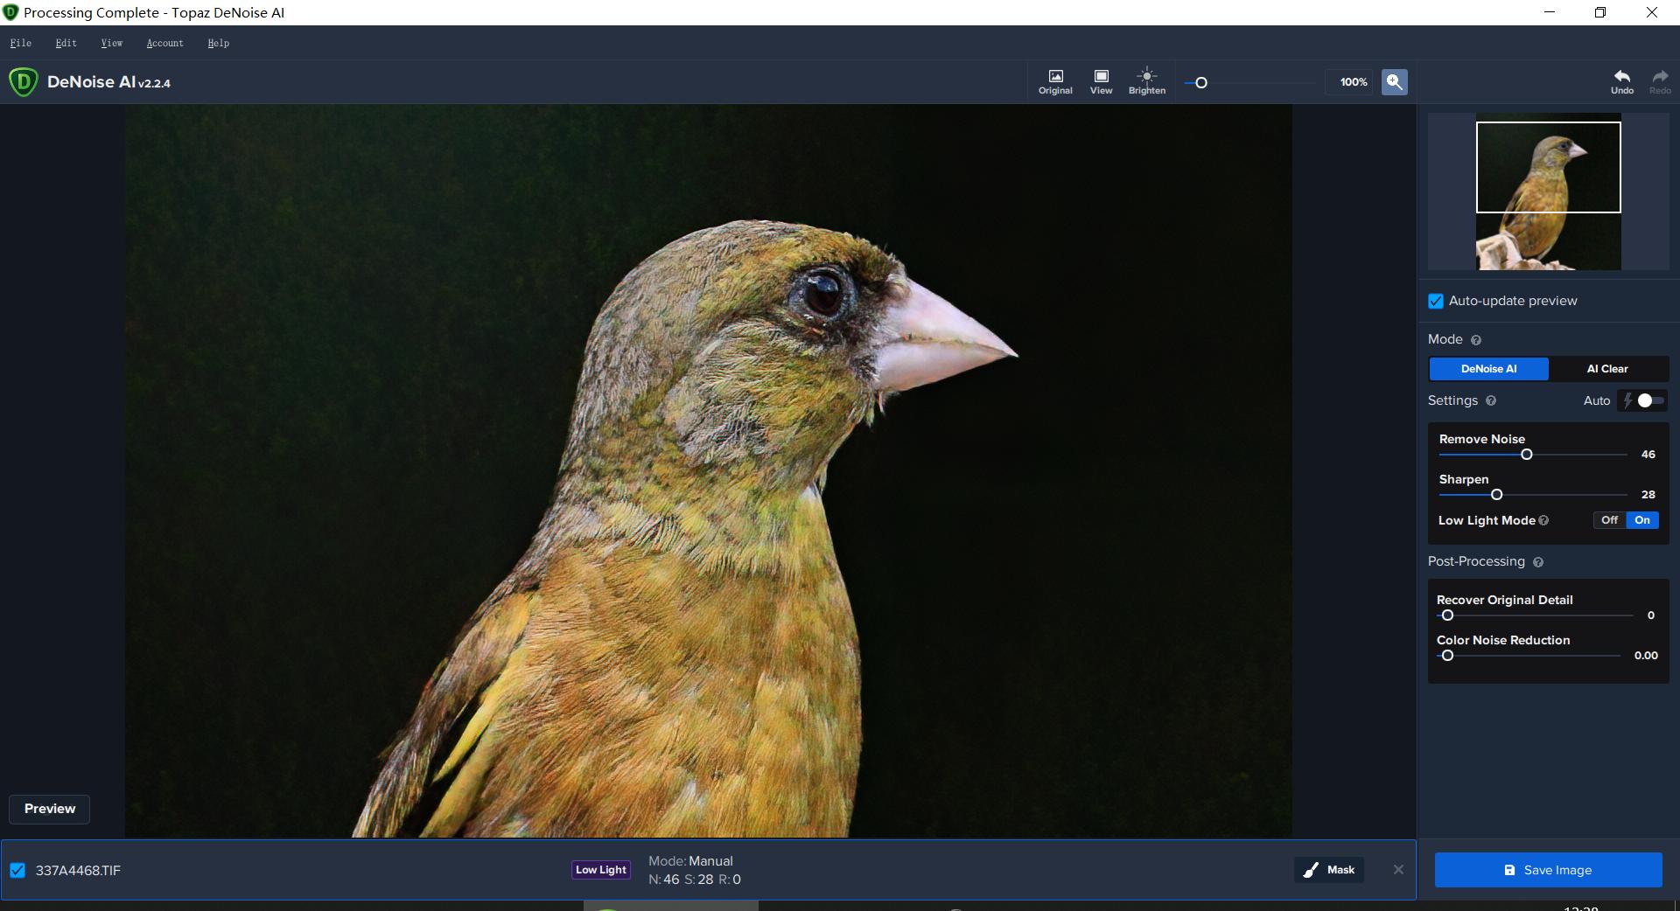Open the Help menu

coord(219,43)
